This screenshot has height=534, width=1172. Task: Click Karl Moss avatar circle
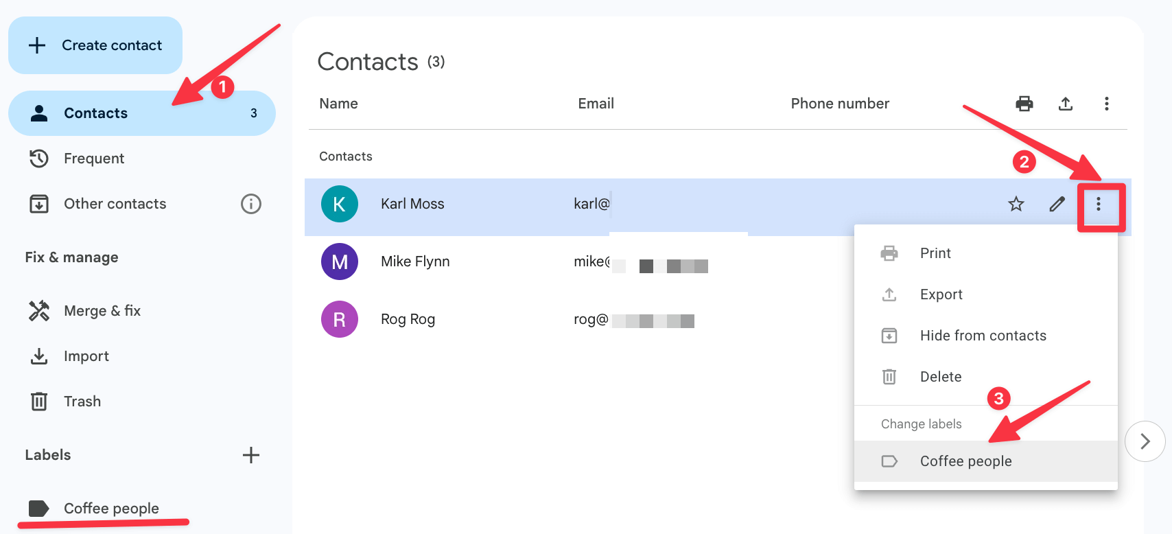(340, 204)
